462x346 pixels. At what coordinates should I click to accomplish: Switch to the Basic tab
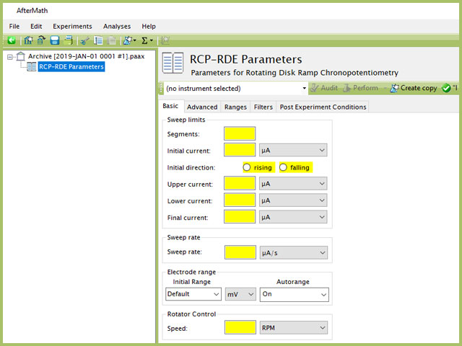171,106
